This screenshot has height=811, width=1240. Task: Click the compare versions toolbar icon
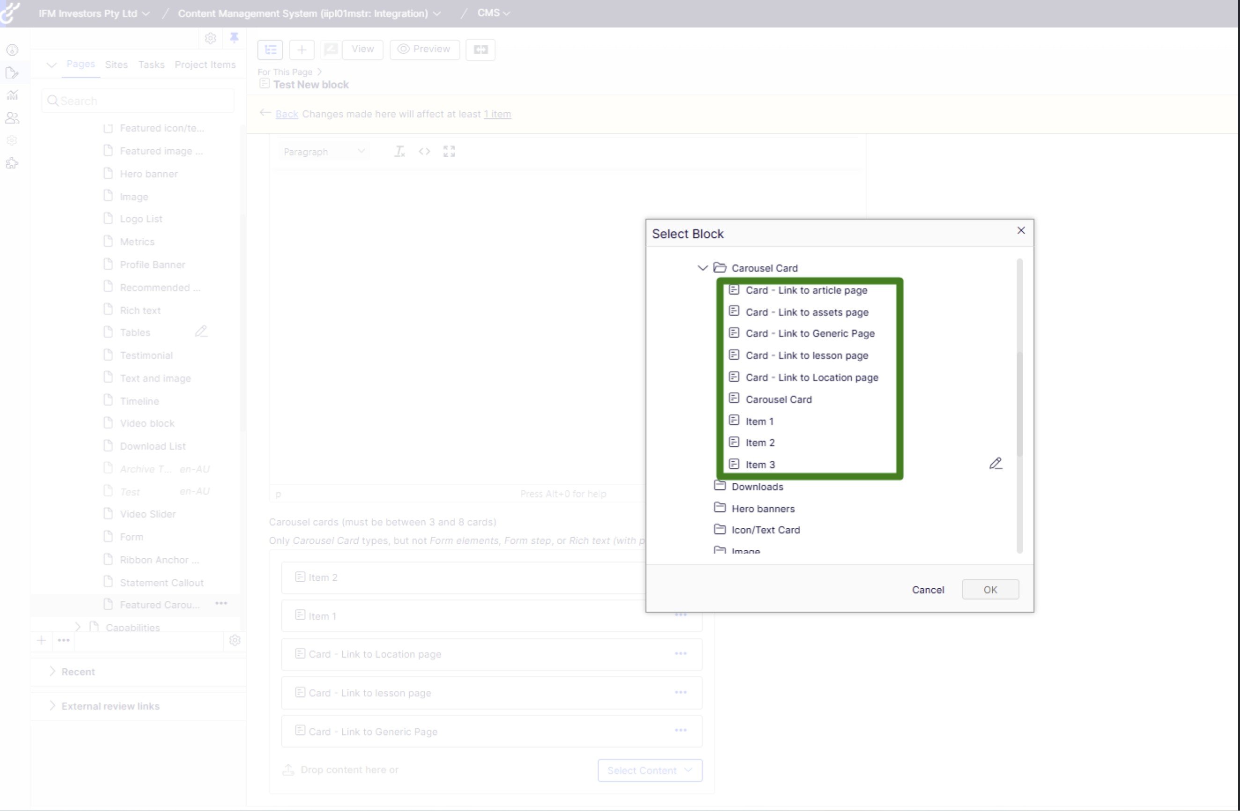click(480, 50)
